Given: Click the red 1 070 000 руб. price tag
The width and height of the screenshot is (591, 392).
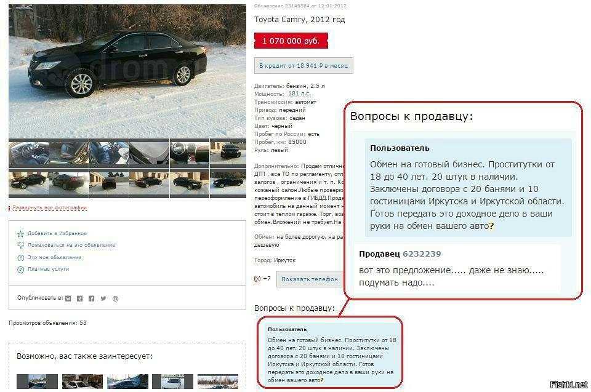Looking at the screenshot, I should (291, 41).
